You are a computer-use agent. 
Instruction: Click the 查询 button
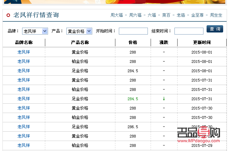[x=215, y=29]
